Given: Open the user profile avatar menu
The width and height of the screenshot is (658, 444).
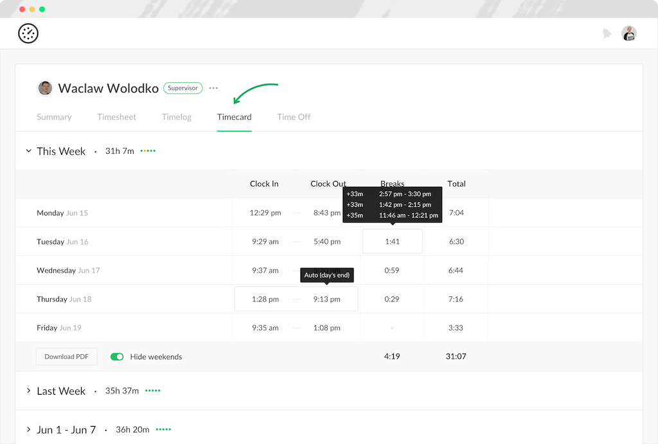Looking at the screenshot, I should coord(628,33).
